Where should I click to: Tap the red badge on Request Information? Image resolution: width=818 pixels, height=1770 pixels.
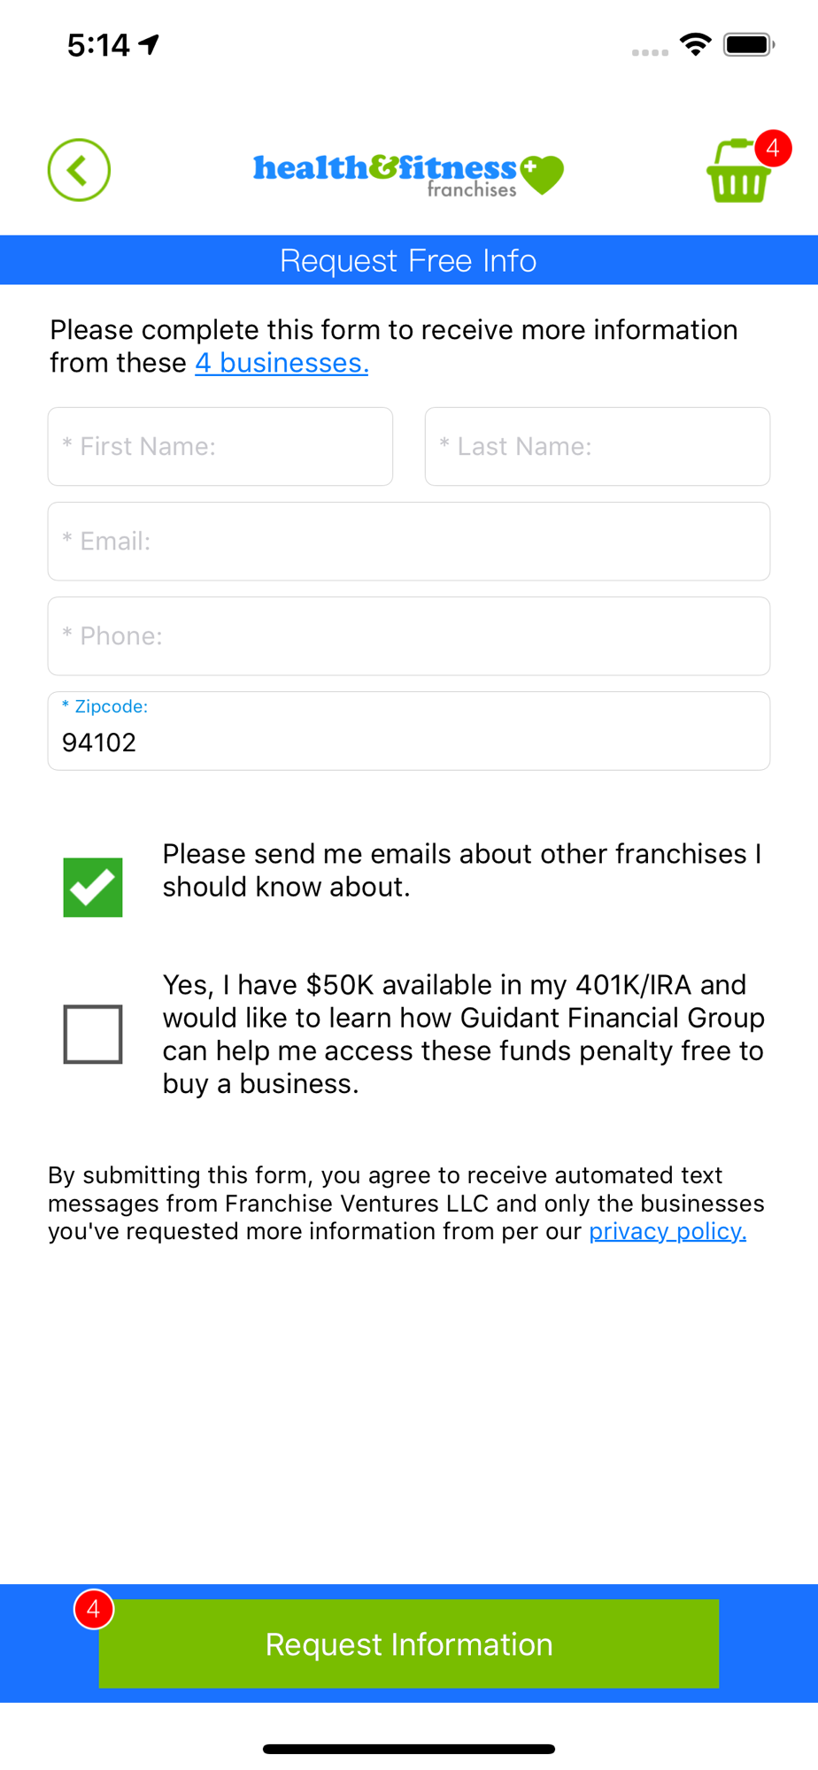(93, 1609)
